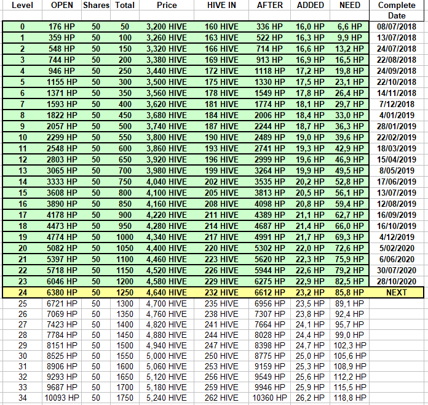Select the '4,340 HIVE' price cell

tap(167, 237)
